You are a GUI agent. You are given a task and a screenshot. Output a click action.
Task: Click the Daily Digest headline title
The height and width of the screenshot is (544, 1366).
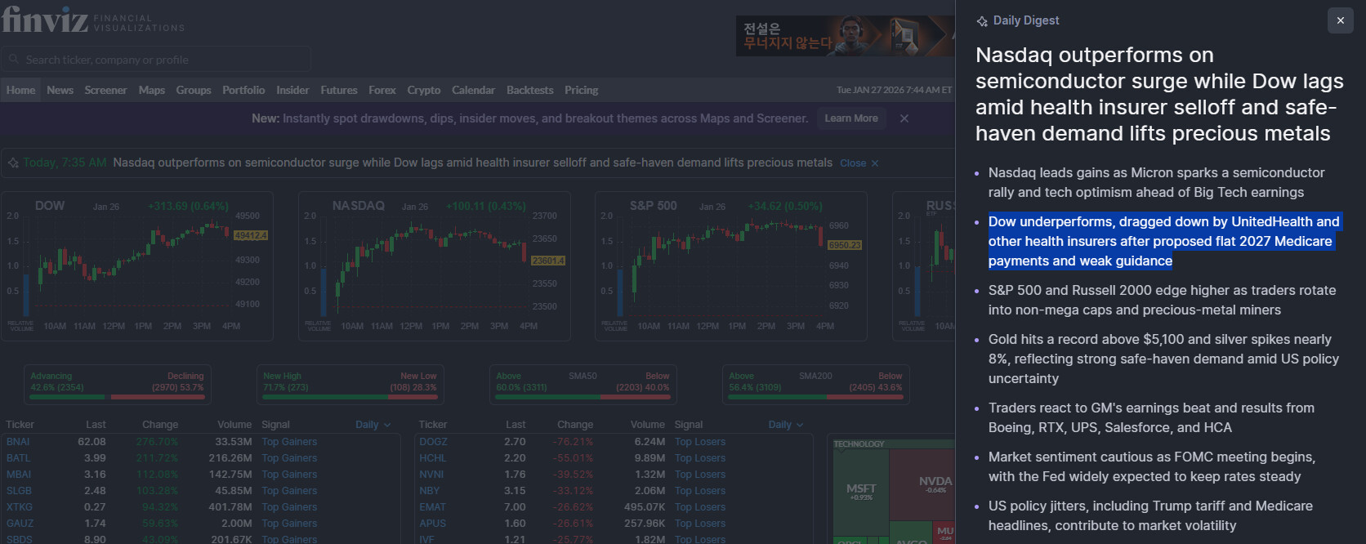tap(1159, 94)
